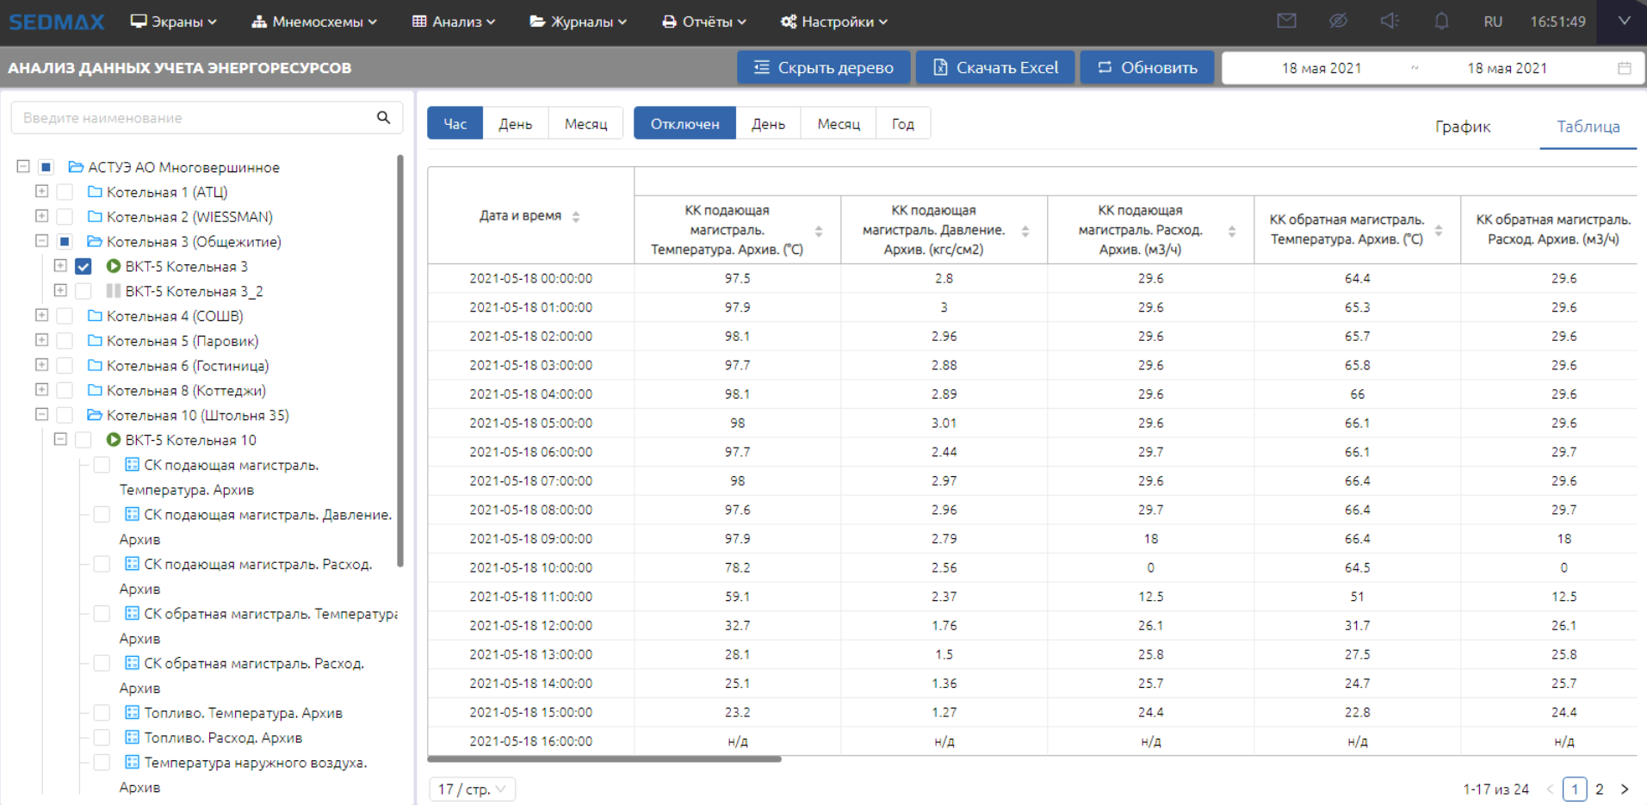
Task: Click the mail envelope icon in top bar
Action: (x=1286, y=22)
